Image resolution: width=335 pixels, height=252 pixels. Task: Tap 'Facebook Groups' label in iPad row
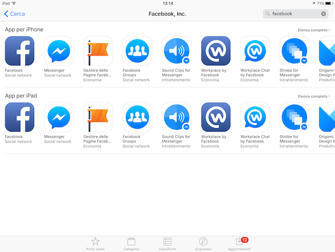point(132,139)
